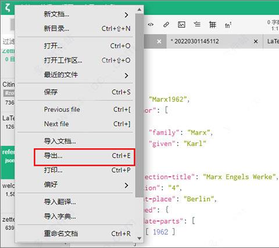Expand the 新文档 submenu arrow
The width and height of the screenshot is (279, 248).
[126, 14]
